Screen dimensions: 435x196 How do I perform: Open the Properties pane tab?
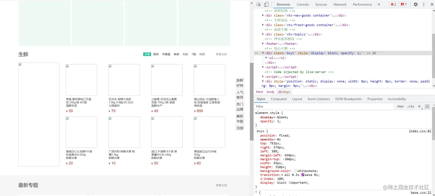pos(375,99)
